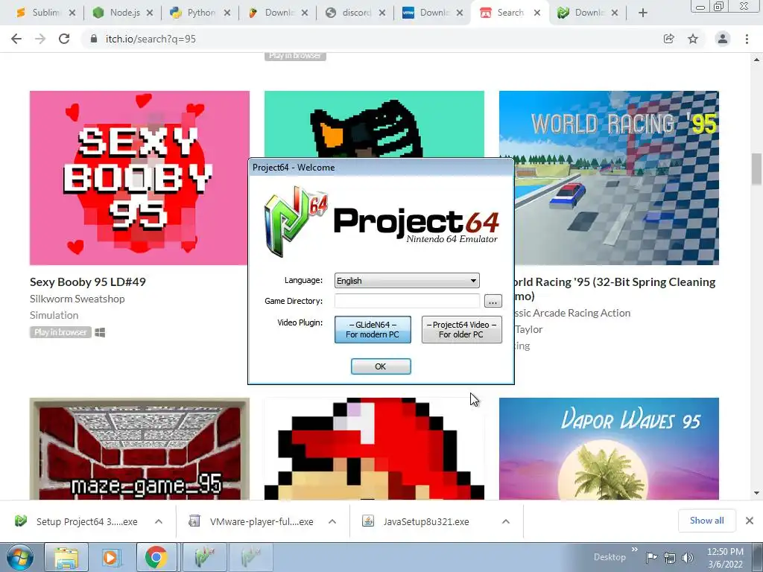The height and width of the screenshot is (572, 763).
Task: Go forward in Chrome browser
Action: pyautogui.click(x=40, y=39)
